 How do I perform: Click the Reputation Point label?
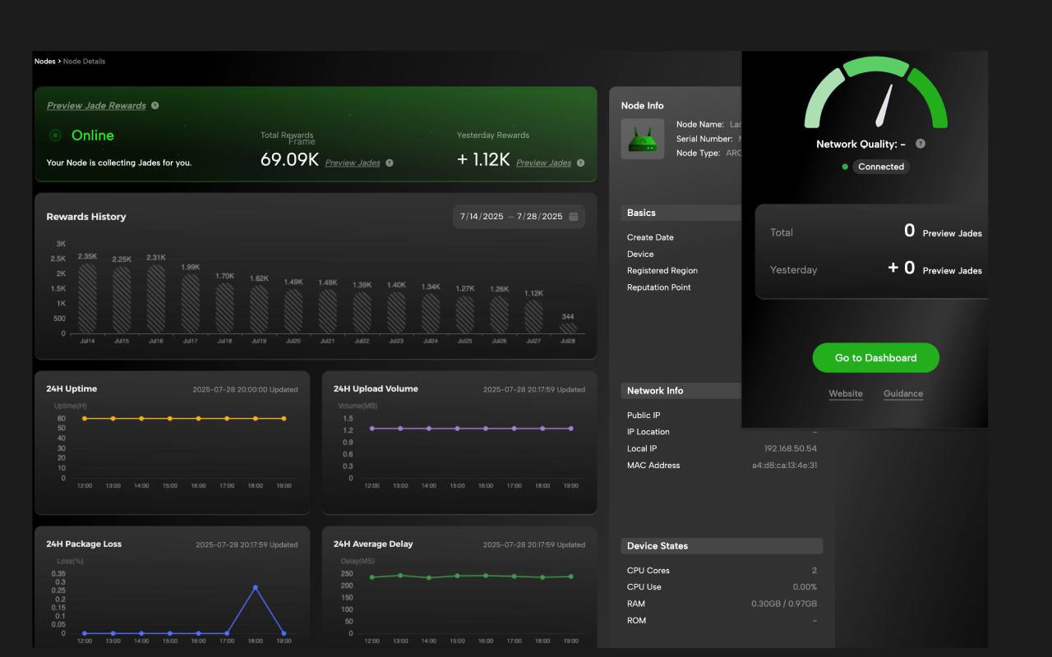[x=659, y=287]
